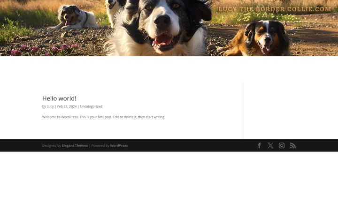Open the X (Twitter) footer icon
The image size is (338, 211).
click(270, 145)
